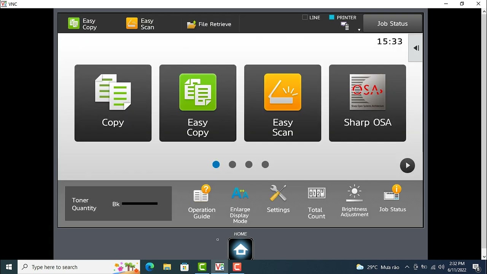Open Job Status icon in bottom bar
Image resolution: width=487 pixels, height=274 pixels.
click(393, 199)
